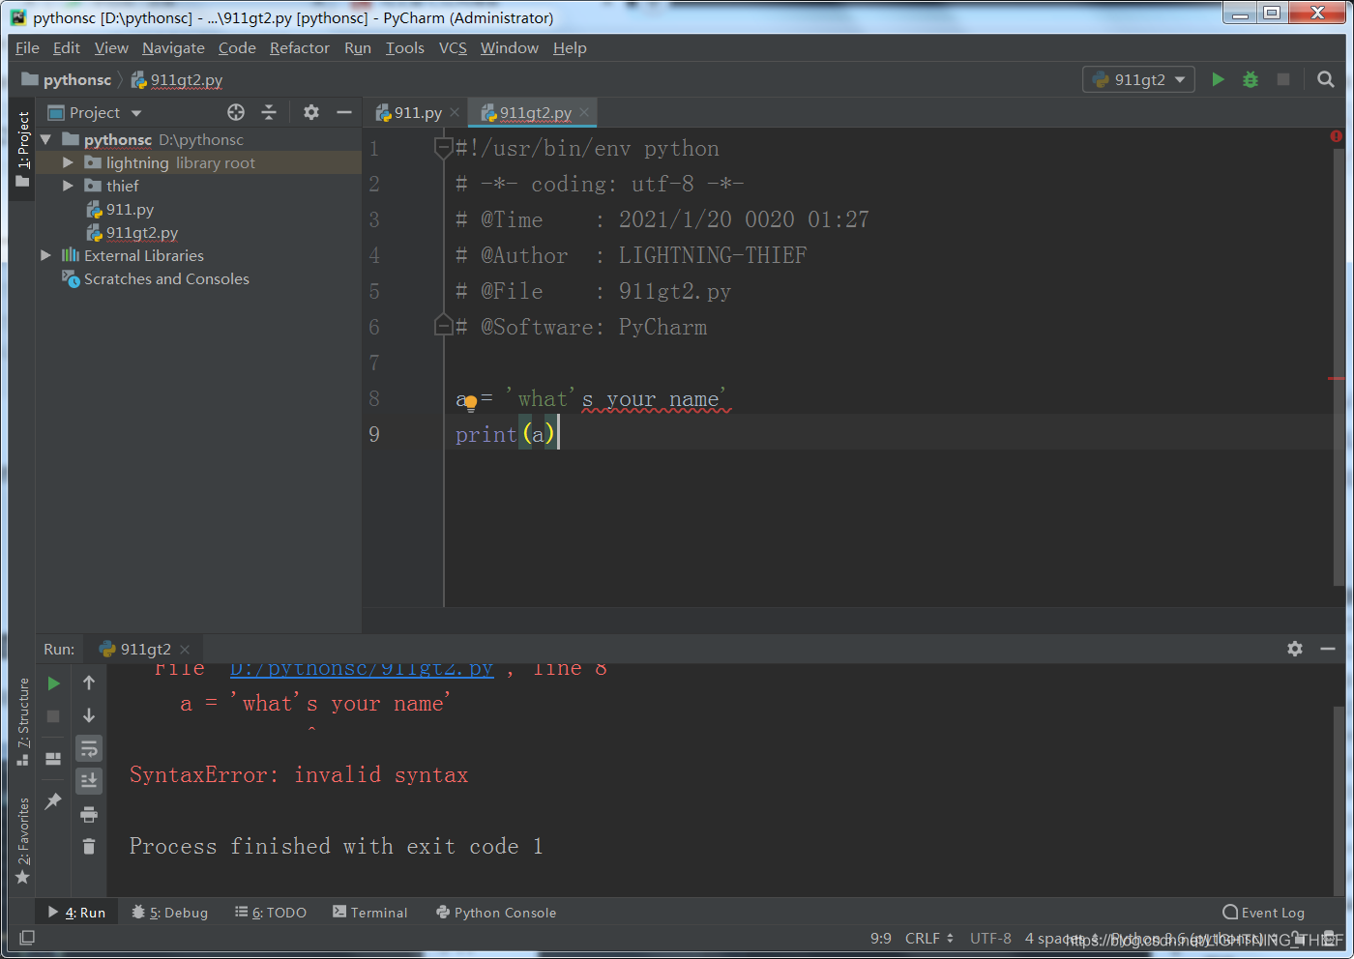The image size is (1354, 959).
Task: Click pythonsc breadcrumb in navigation bar
Action: (x=67, y=79)
